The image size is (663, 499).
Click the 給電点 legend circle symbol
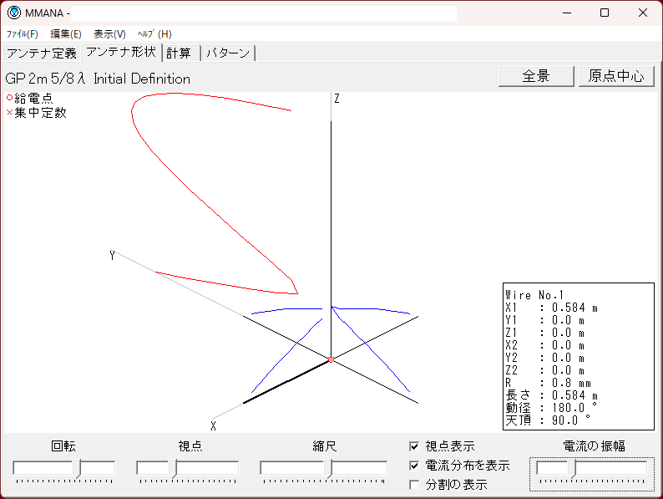[x=10, y=98]
